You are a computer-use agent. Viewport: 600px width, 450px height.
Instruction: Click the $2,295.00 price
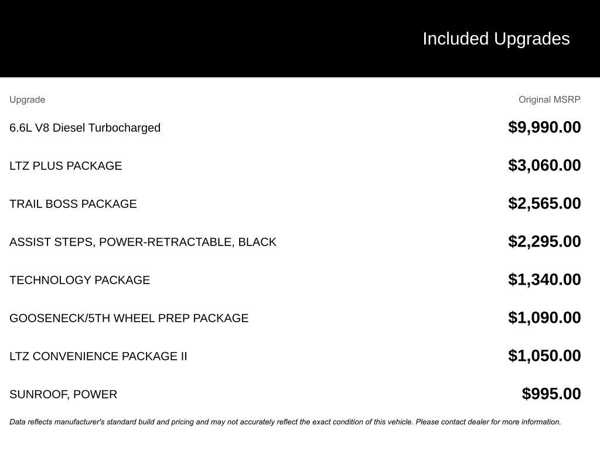(544, 241)
